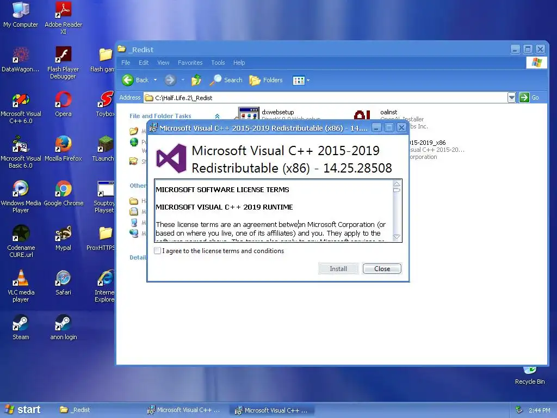Launch Adobe Reader XI shortcut
Screen dimensions: 557x418
click(x=63, y=18)
